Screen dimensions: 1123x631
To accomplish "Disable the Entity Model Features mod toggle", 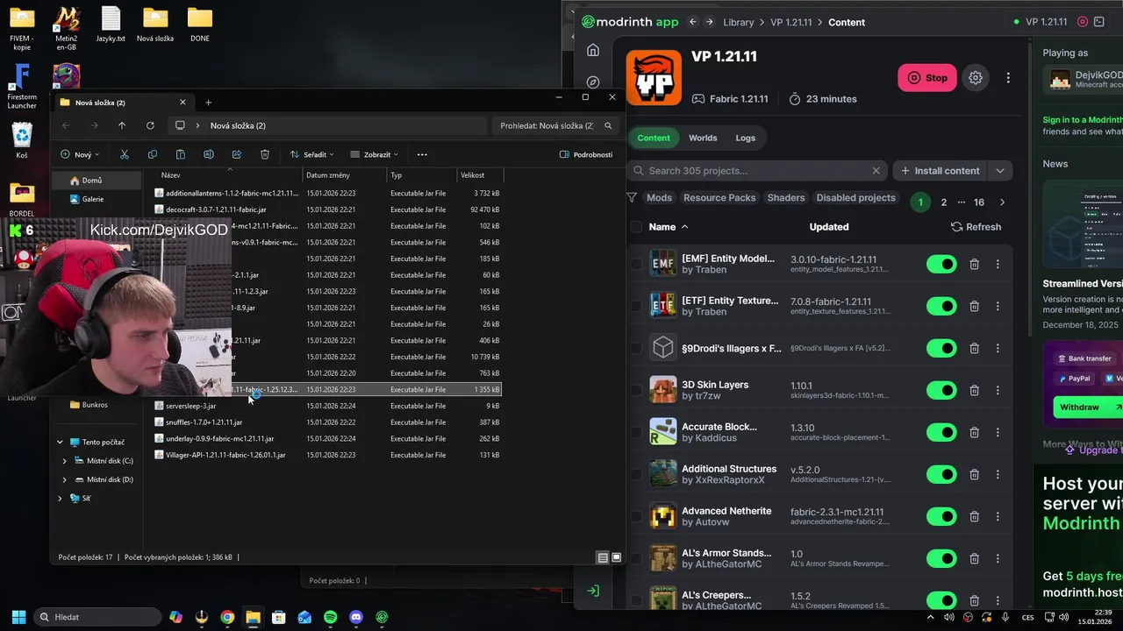I will point(941,264).
